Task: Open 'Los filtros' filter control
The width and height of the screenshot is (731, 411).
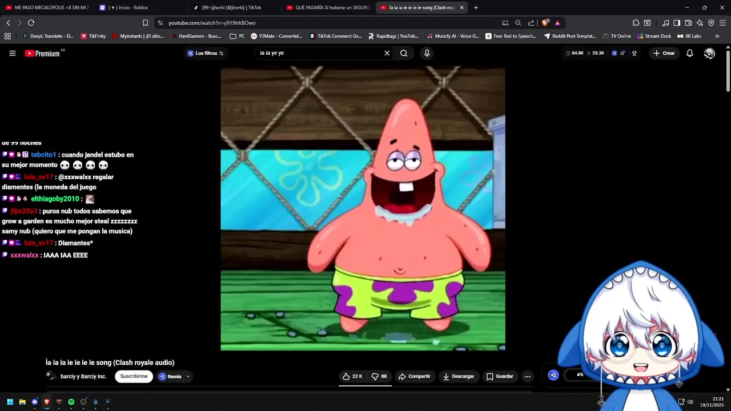Action: point(206,53)
